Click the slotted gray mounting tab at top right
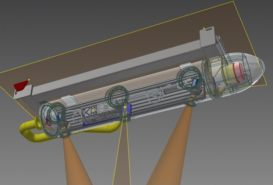Screen dimensions: 273x185 208,34
